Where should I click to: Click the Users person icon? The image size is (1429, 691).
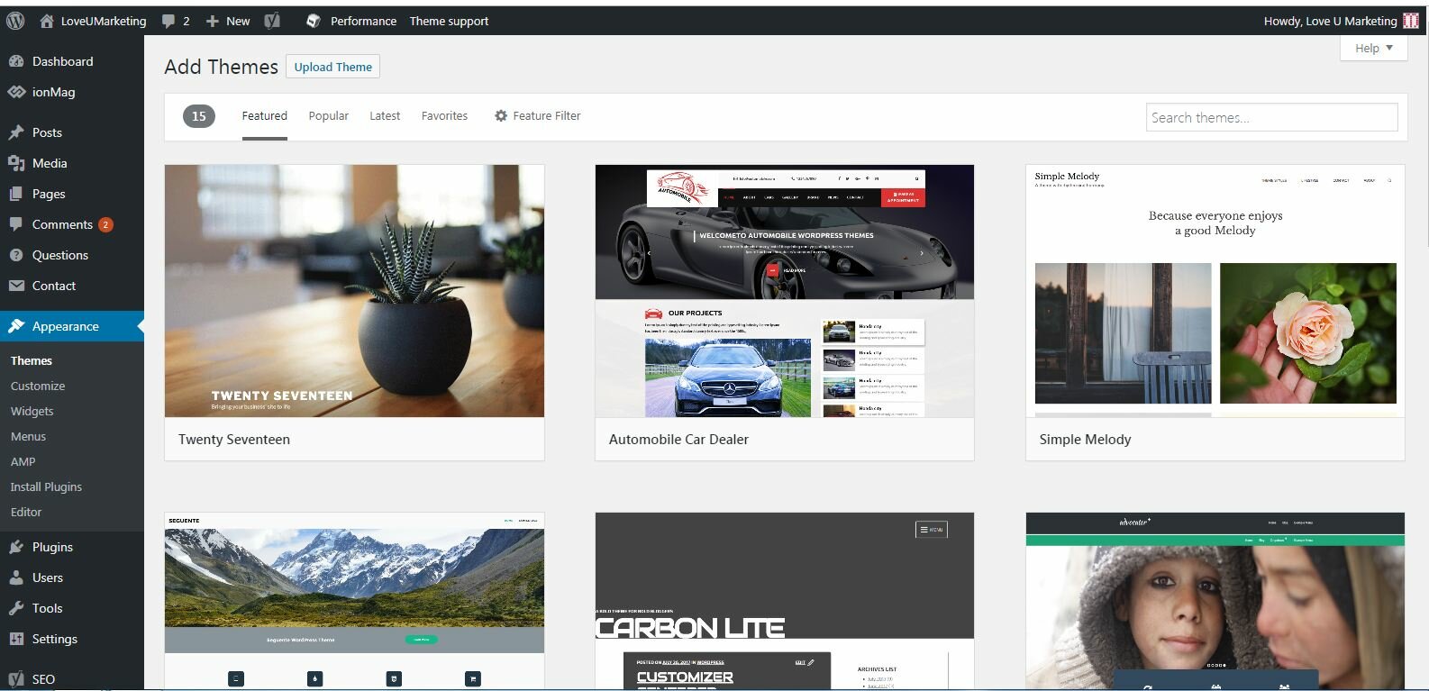tap(16, 577)
